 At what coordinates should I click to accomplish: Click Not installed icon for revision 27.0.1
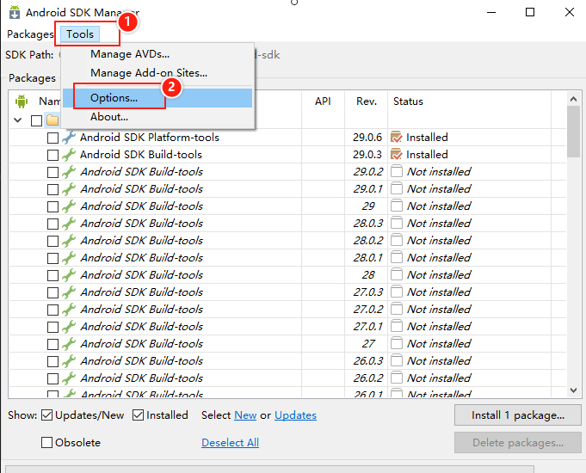pos(397,326)
